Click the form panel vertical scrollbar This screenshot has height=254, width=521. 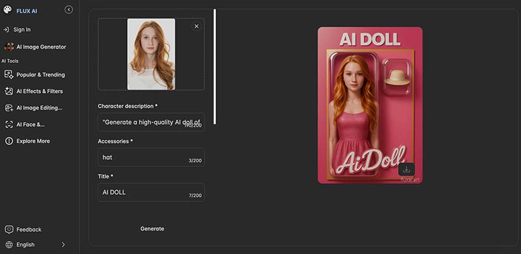[x=215, y=67]
